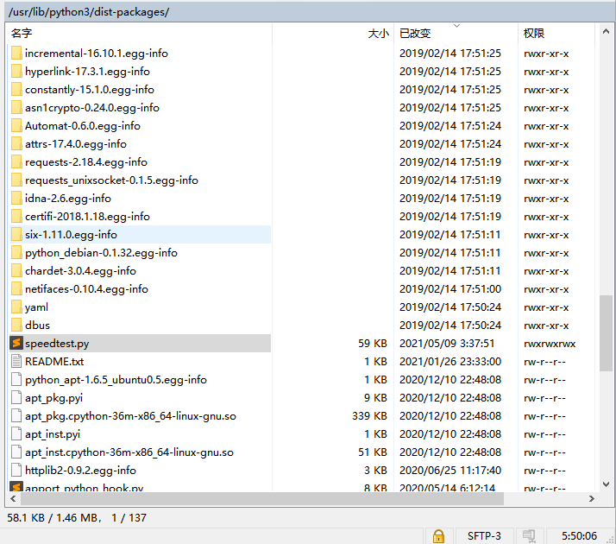This screenshot has width=616, height=544.
Task: Click folder icon of attrs-17.4.0.egg-info
Action: coord(16,143)
